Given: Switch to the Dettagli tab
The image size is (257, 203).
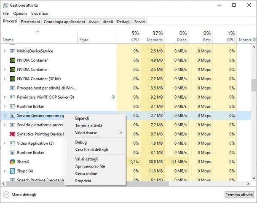Looking at the screenshot, I should [x=123, y=22].
